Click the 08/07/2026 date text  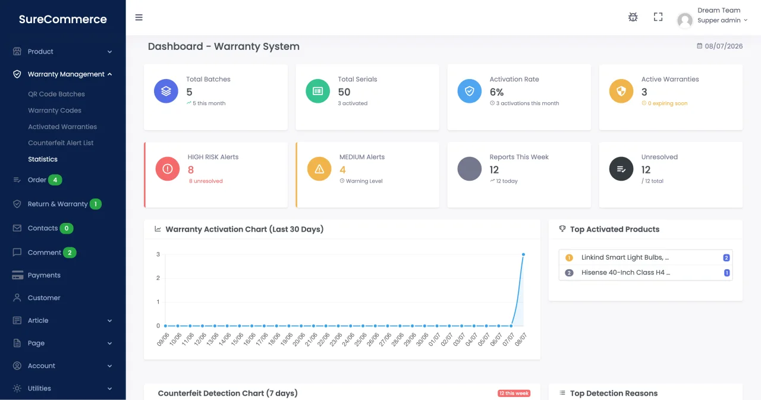point(724,46)
